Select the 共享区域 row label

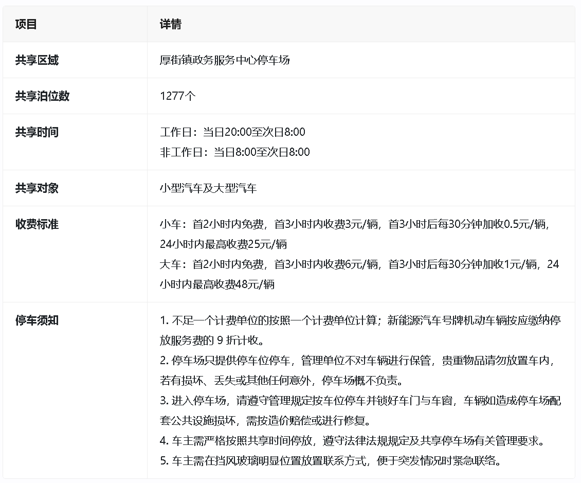[x=37, y=60]
